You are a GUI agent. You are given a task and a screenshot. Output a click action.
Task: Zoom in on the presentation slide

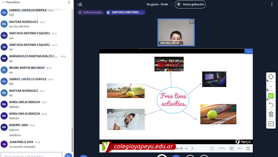232,148
